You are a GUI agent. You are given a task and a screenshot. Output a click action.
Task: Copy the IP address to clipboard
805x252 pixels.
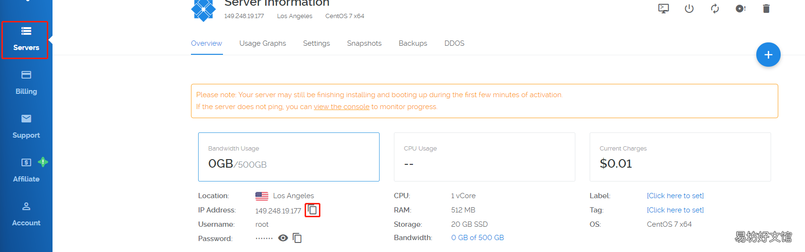coord(312,210)
